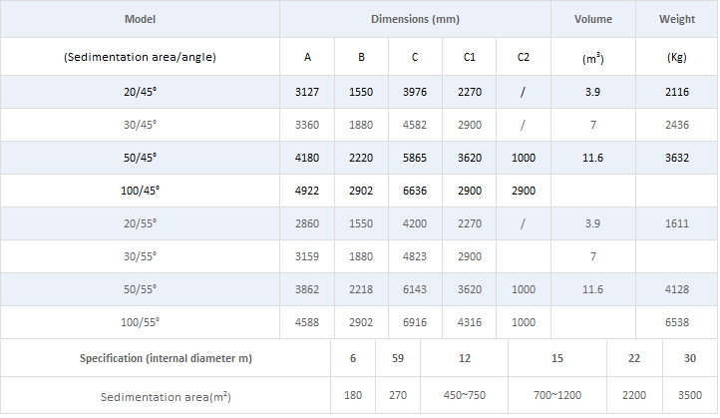Viewport: 720px width, 418px height.
Task: Click the sedimentation area value 3500
Action: click(690, 396)
